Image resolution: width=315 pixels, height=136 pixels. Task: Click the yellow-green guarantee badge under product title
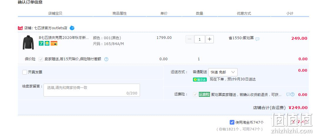47,43
